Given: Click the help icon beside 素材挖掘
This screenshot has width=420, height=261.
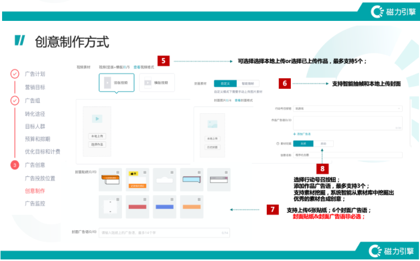Looking at the screenshot, I should point(278,144).
